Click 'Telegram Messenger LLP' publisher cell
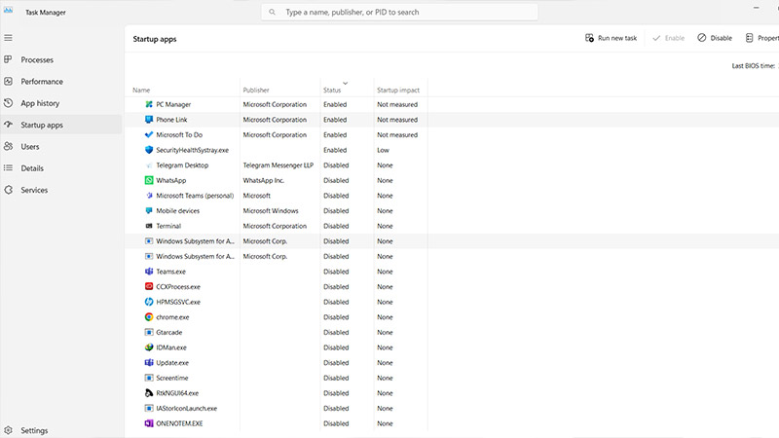This screenshot has width=779, height=438. point(278,164)
